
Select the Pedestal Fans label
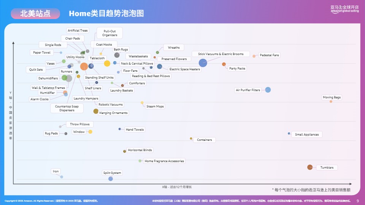[x=269, y=55]
